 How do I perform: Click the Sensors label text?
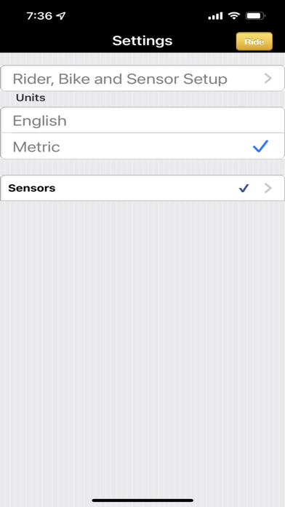(32, 188)
